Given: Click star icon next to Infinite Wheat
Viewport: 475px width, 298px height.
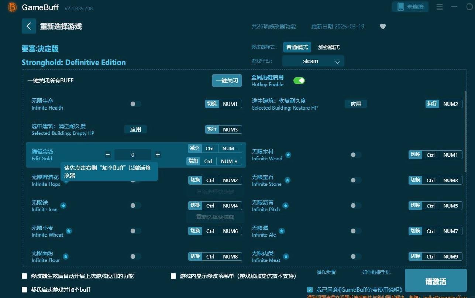Looking at the screenshot, I should (x=69, y=231).
